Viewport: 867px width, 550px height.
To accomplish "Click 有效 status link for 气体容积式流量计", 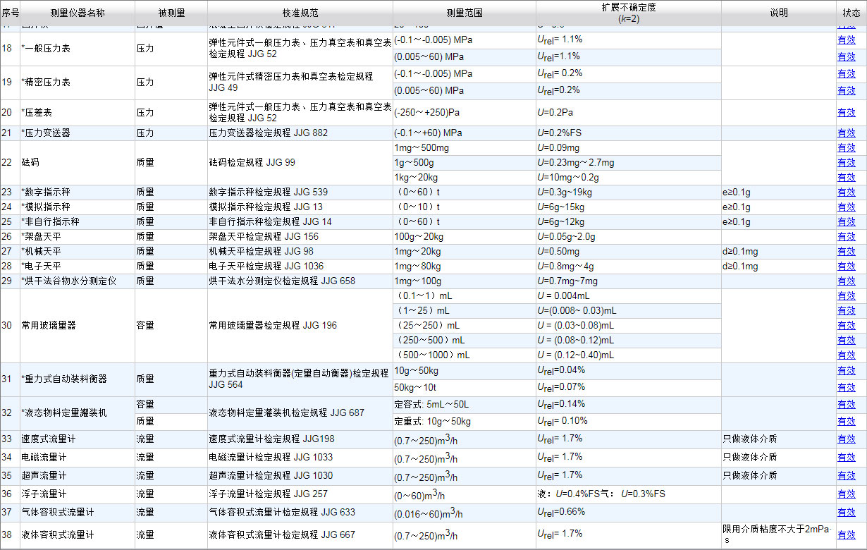I will pos(847,513).
